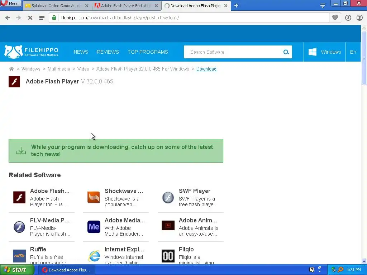
Task: Open the user account profile icon
Action: click(359, 18)
